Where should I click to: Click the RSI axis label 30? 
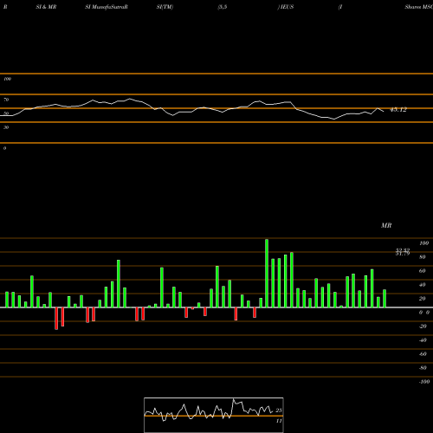coord(6,127)
